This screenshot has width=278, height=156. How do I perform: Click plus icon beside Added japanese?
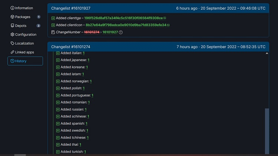[58, 60]
